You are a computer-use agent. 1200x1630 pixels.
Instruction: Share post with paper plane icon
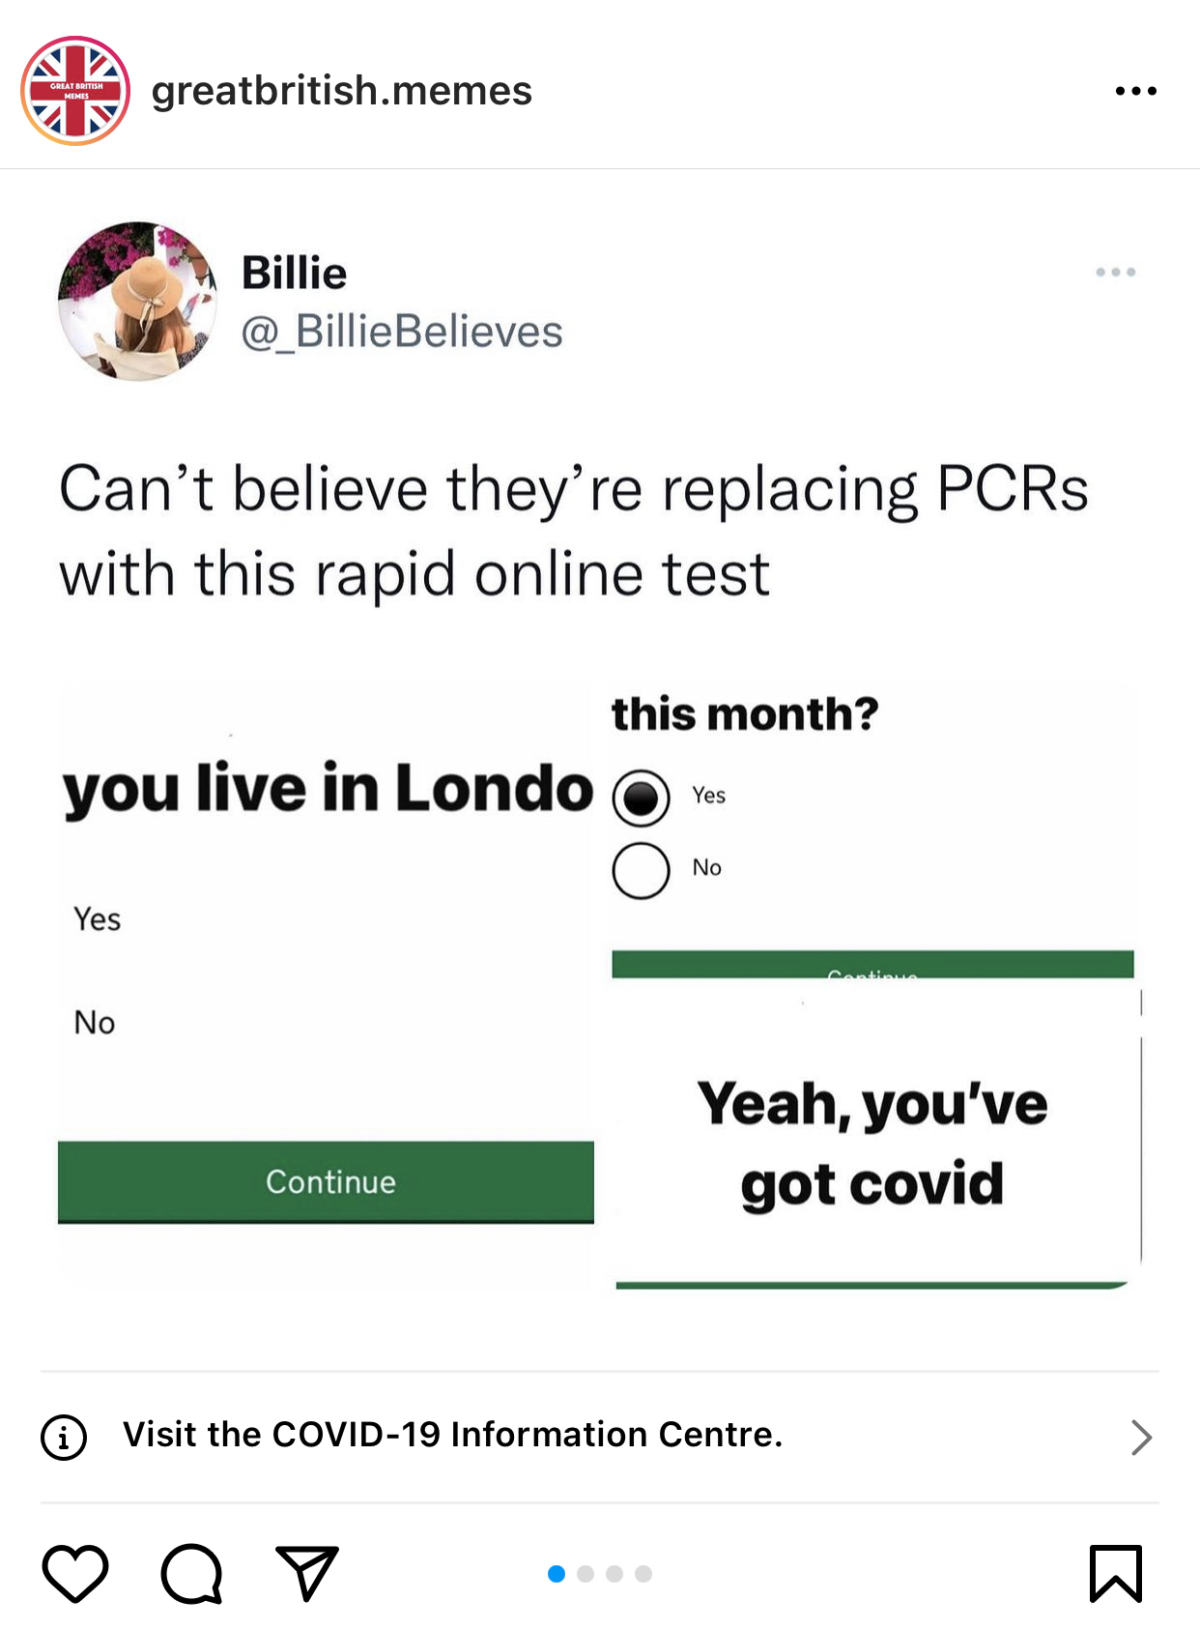(x=307, y=1573)
